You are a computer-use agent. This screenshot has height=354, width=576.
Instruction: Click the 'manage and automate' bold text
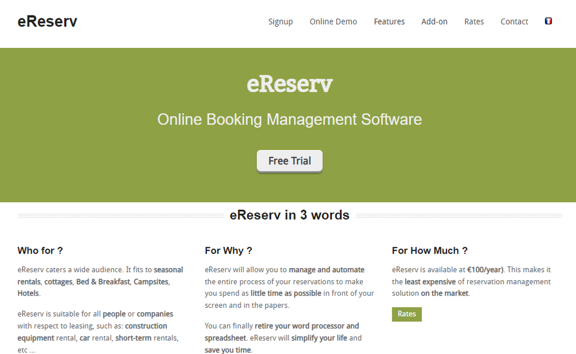click(x=327, y=269)
